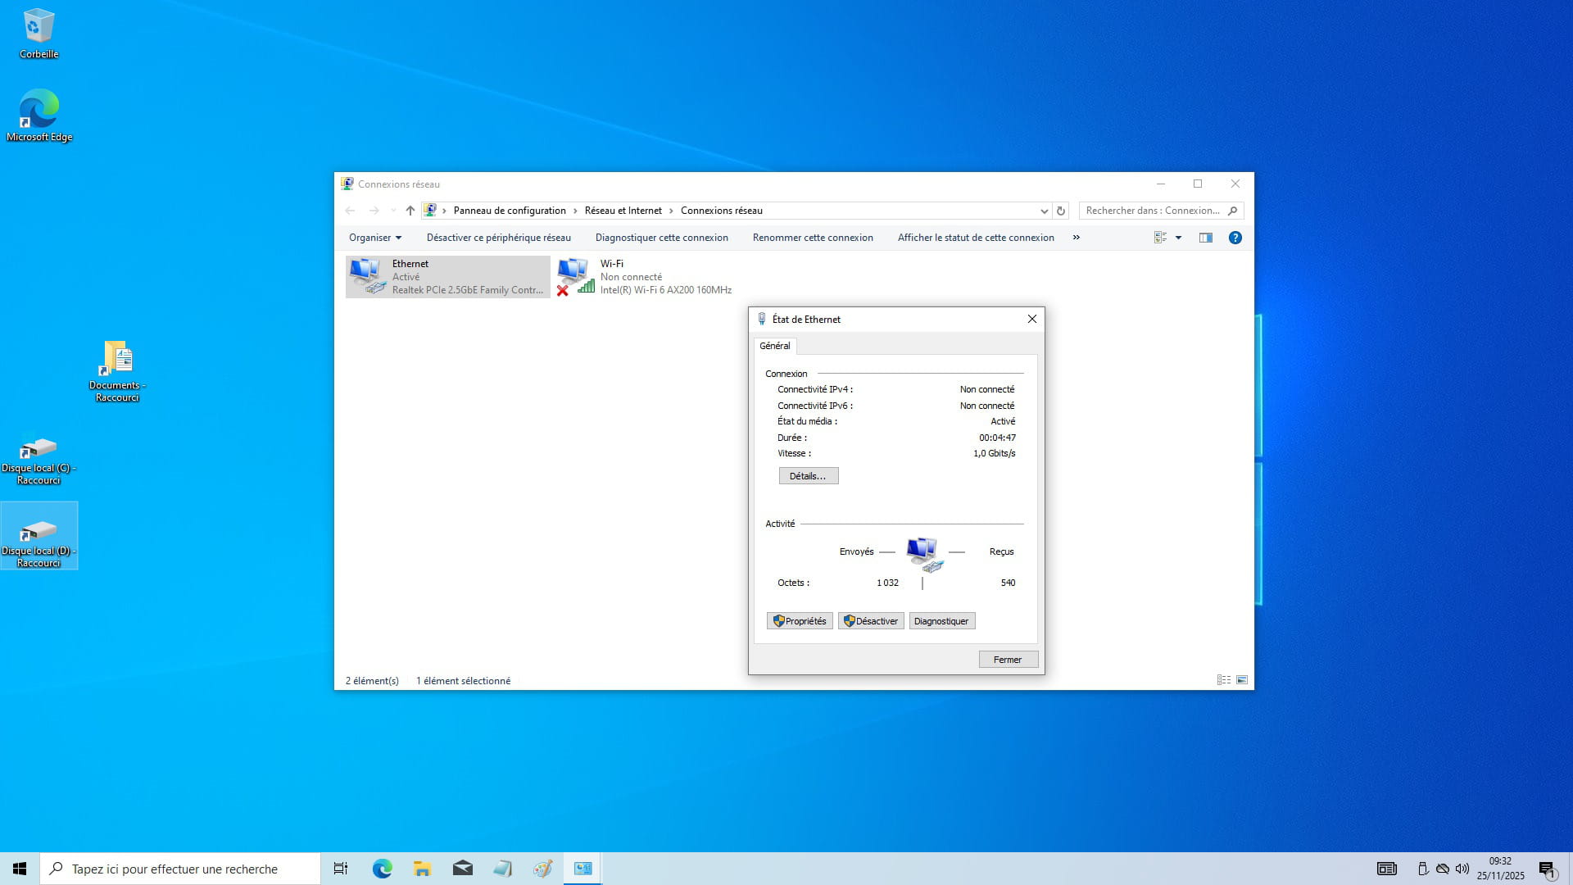
Task: Select the Ethernet network adapter icon
Action: [x=366, y=276]
